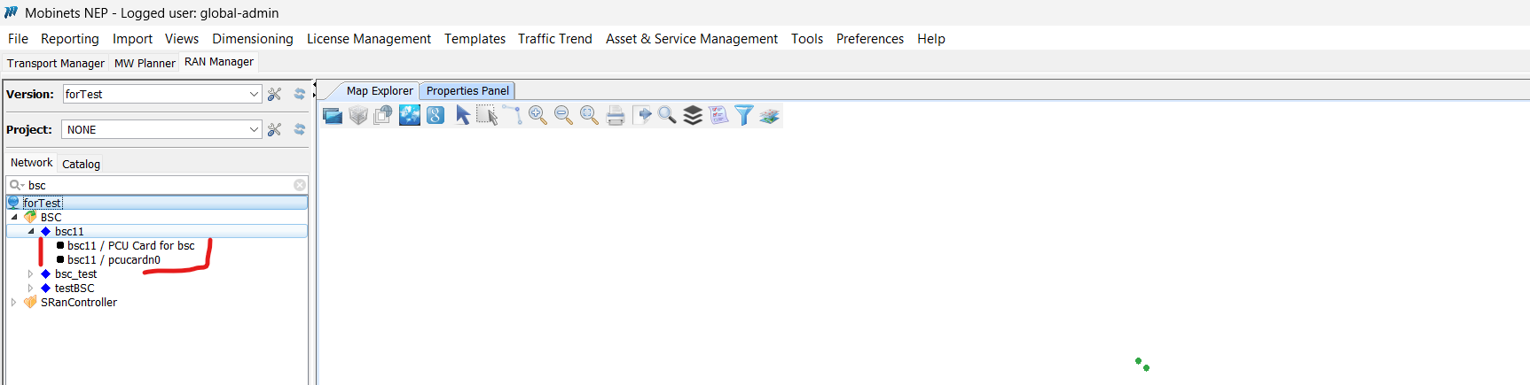Select bsc11 / pcucardn0 tree item
The width and height of the screenshot is (1530, 385).
[x=114, y=260]
